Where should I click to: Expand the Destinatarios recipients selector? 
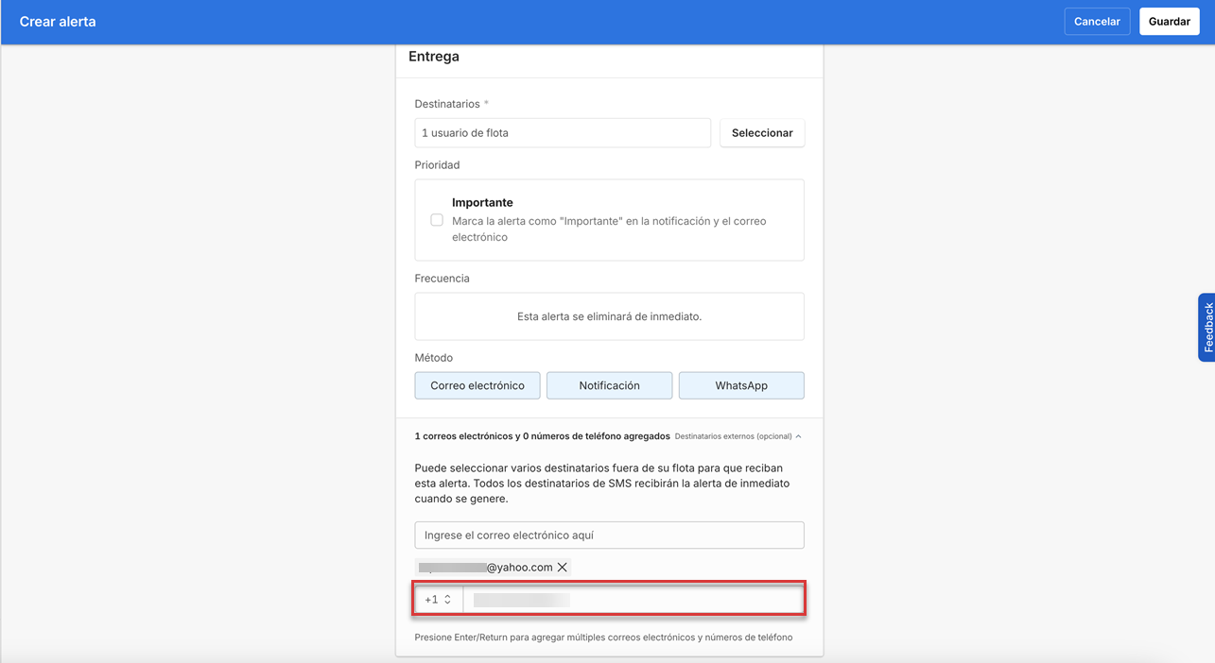coord(762,132)
